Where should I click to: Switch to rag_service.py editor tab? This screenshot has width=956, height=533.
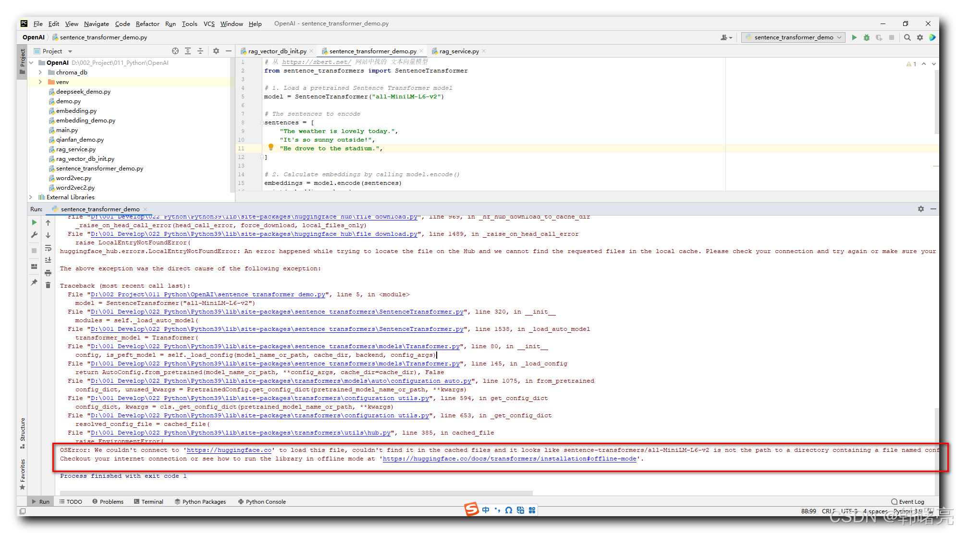pos(458,51)
